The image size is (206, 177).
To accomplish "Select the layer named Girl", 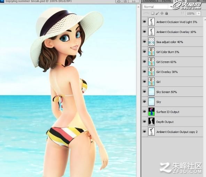I will click(158, 82).
